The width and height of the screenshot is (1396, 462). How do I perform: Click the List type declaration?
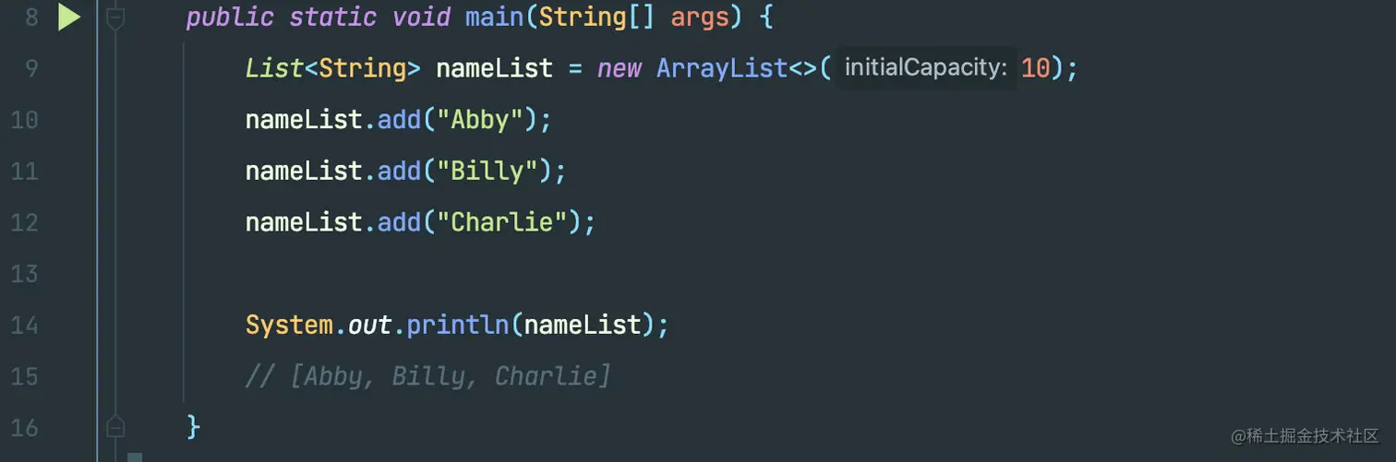(275, 68)
